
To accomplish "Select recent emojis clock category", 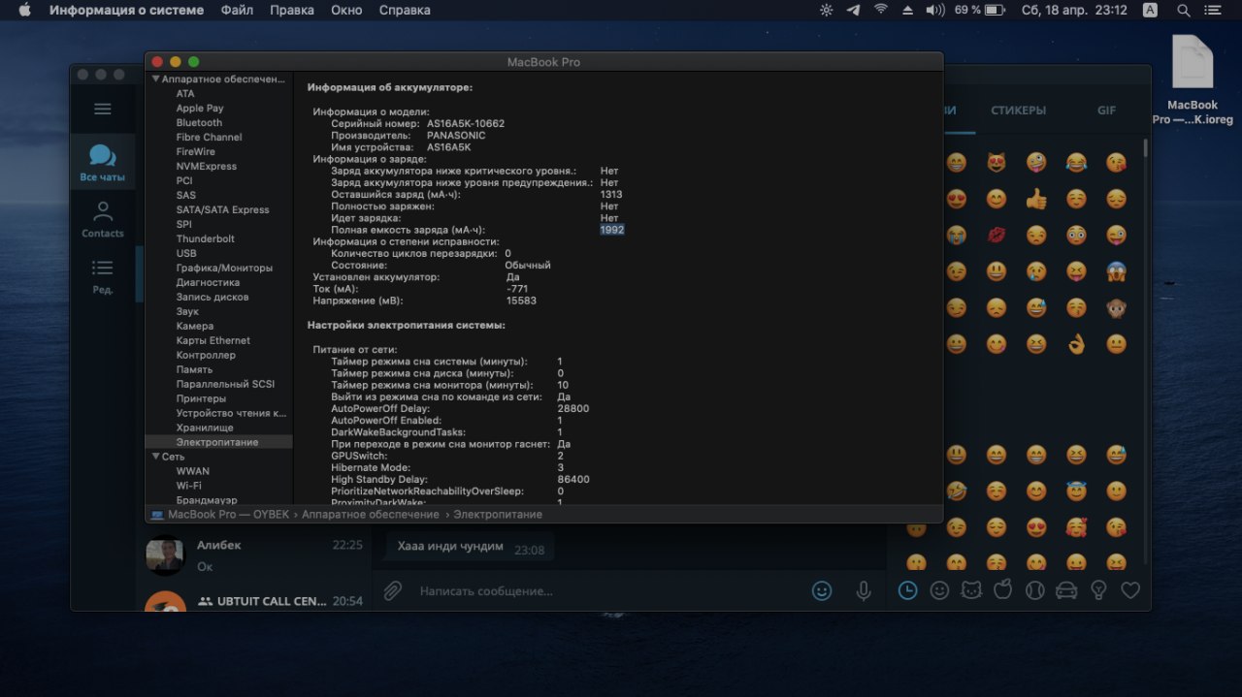I will pyautogui.click(x=907, y=589).
